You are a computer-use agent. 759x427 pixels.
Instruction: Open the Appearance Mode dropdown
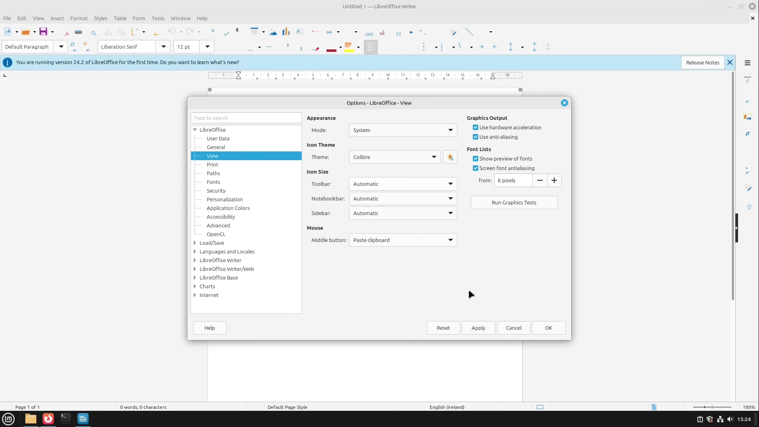click(403, 130)
